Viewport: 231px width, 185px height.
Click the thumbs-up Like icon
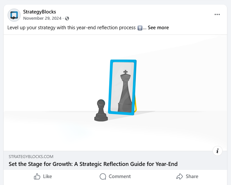click(37, 176)
